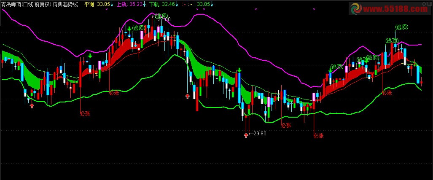Click the 上轨: 35.23 readout
The height and width of the screenshot is (180, 433).
pyautogui.click(x=129, y=4)
